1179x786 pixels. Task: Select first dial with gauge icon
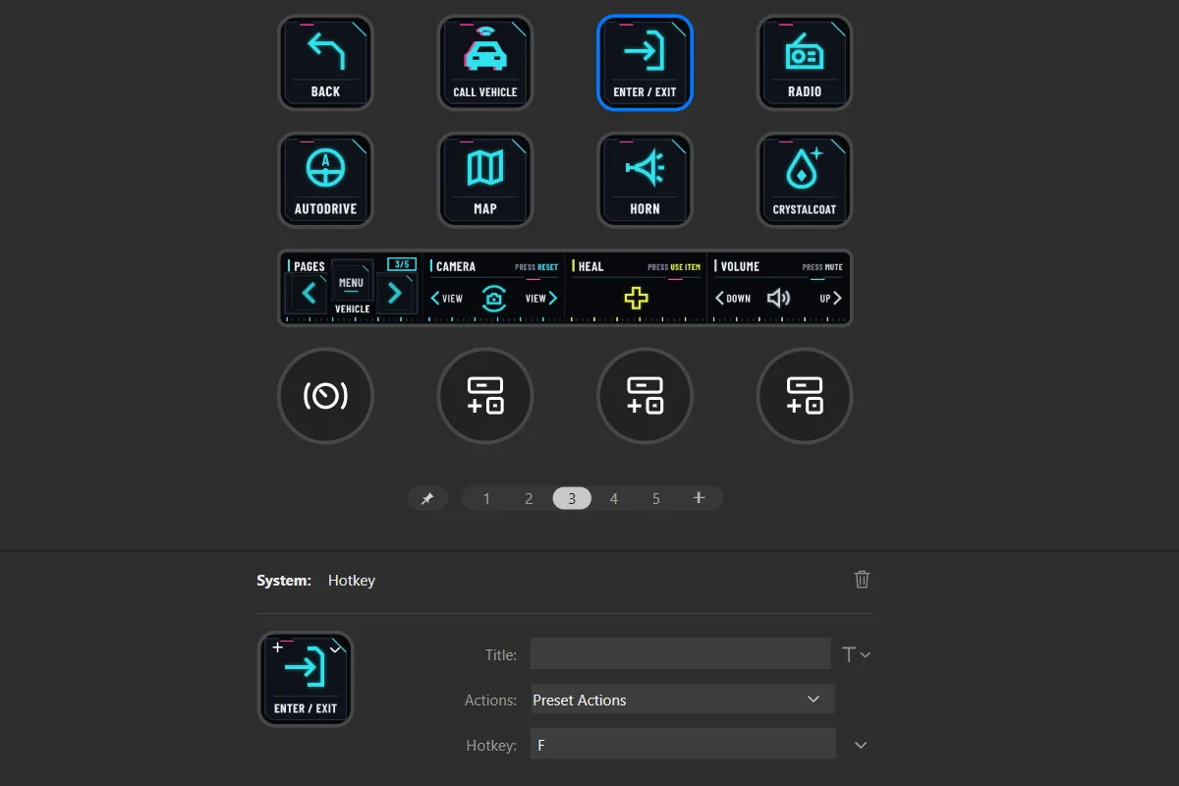click(x=325, y=396)
